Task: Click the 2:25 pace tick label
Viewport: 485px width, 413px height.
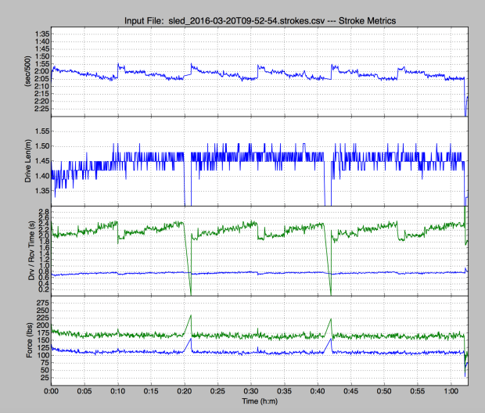Action: tap(41, 110)
